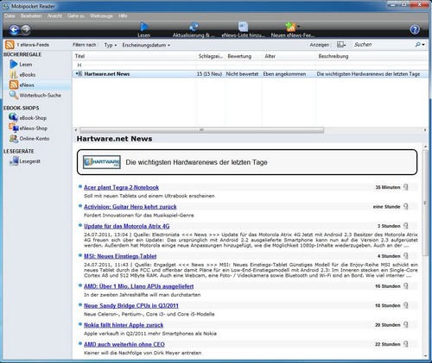Click the search magnifier icon

click(418, 45)
